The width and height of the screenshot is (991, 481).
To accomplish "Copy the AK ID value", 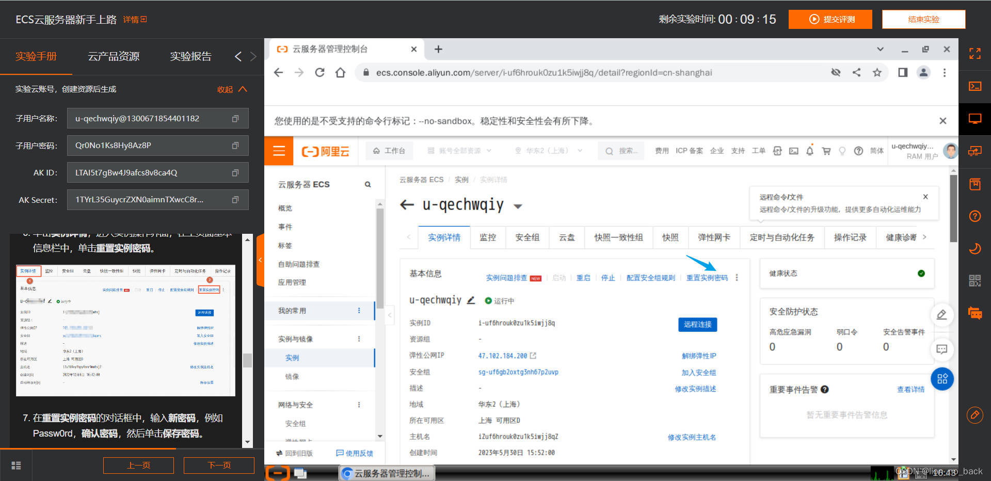I will (235, 173).
